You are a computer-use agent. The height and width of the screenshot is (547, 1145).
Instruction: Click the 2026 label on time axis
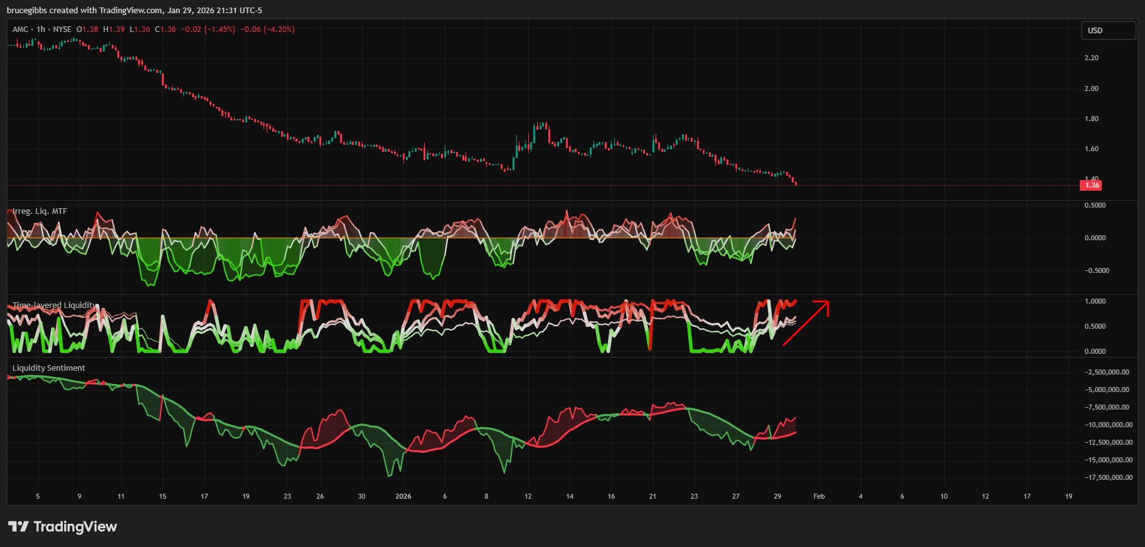coord(403,496)
